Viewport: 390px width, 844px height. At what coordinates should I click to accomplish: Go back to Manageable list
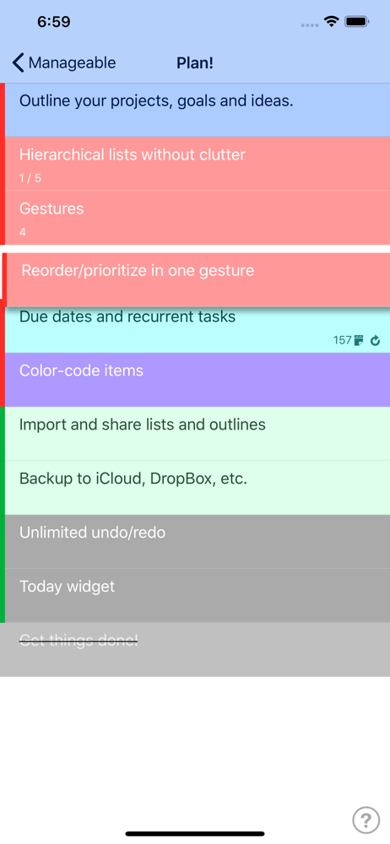click(x=64, y=63)
